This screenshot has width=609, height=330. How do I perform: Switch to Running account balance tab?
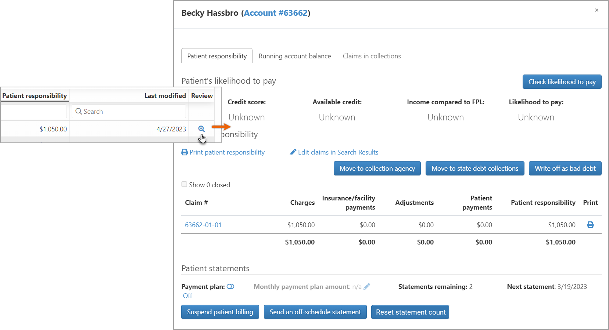[x=294, y=56]
